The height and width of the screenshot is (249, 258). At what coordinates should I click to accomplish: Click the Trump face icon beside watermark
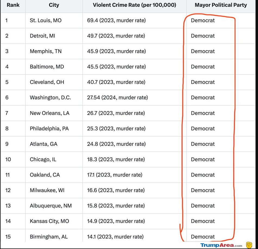coord(249,245)
